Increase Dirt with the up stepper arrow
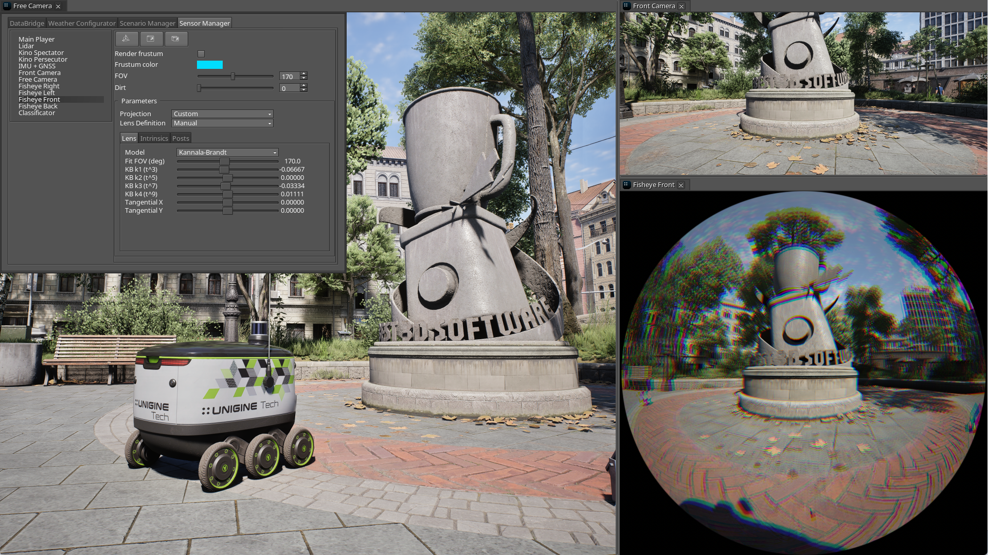988x555 pixels. tap(304, 86)
